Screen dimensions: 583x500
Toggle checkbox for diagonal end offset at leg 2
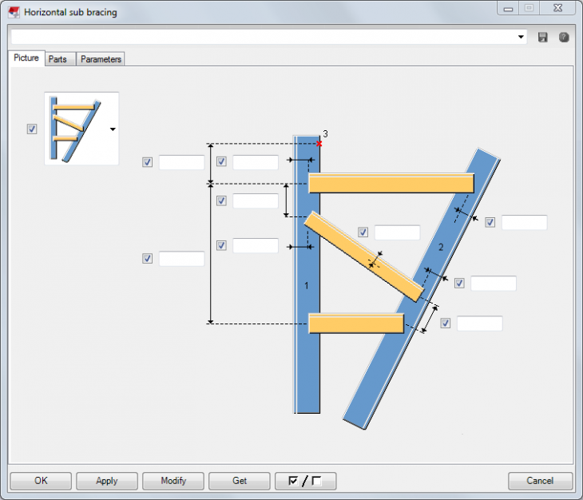pyautogui.click(x=459, y=284)
